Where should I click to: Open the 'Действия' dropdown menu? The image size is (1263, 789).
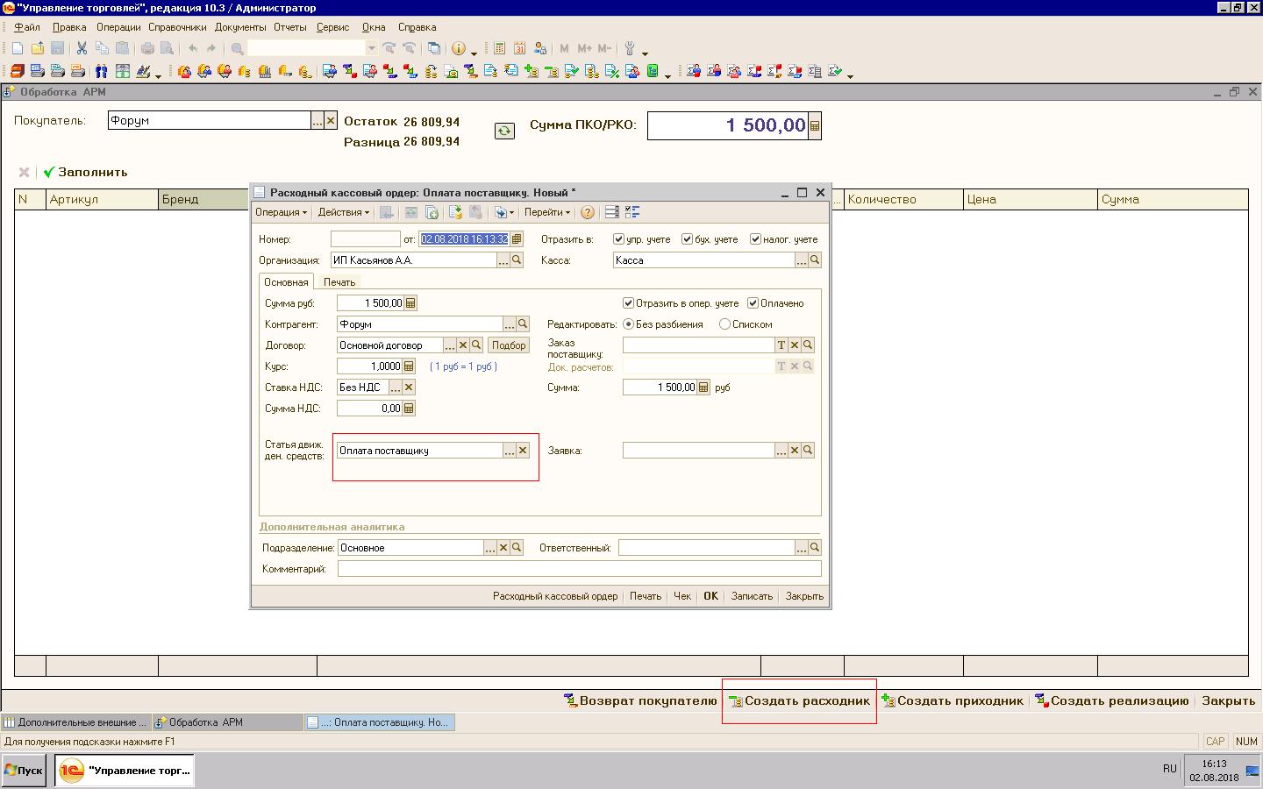click(343, 212)
